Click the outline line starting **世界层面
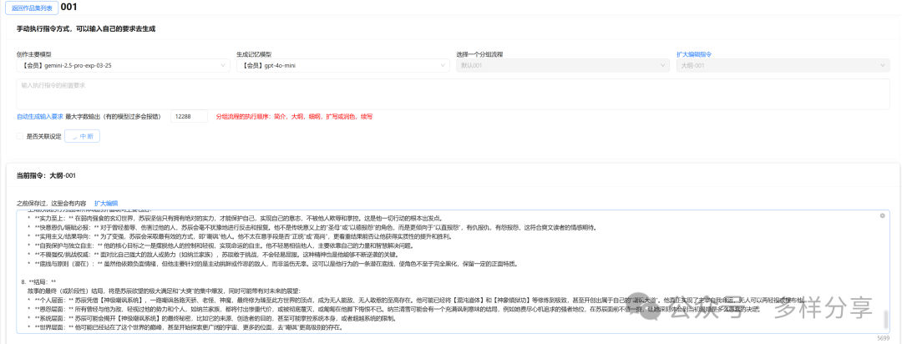Screen dimensions: 902x344 pyautogui.click(x=187, y=328)
